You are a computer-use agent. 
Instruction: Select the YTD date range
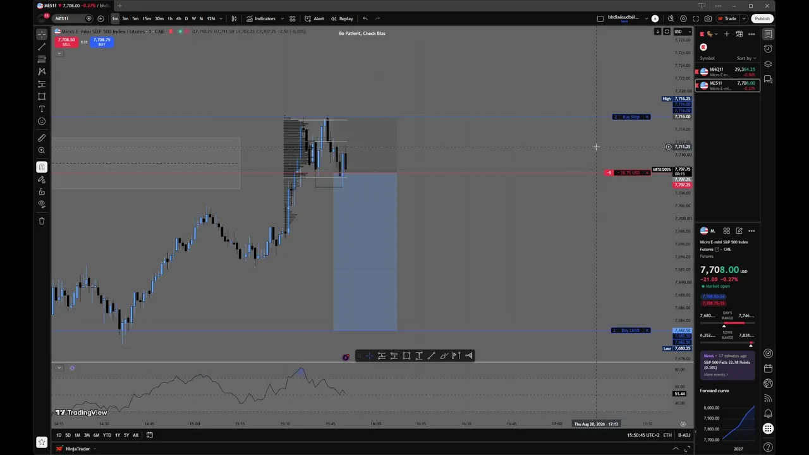pyautogui.click(x=107, y=435)
